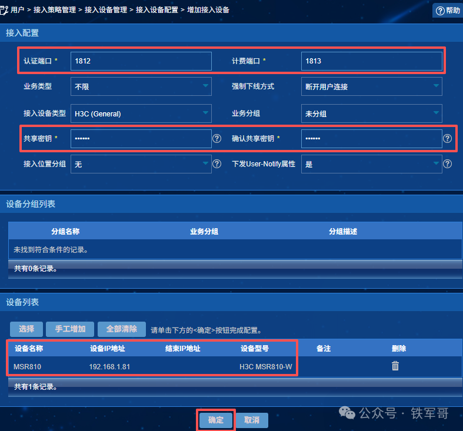
Task: Click the 认证端口 input field
Action: pyautogui.click(x=141, y=61)
